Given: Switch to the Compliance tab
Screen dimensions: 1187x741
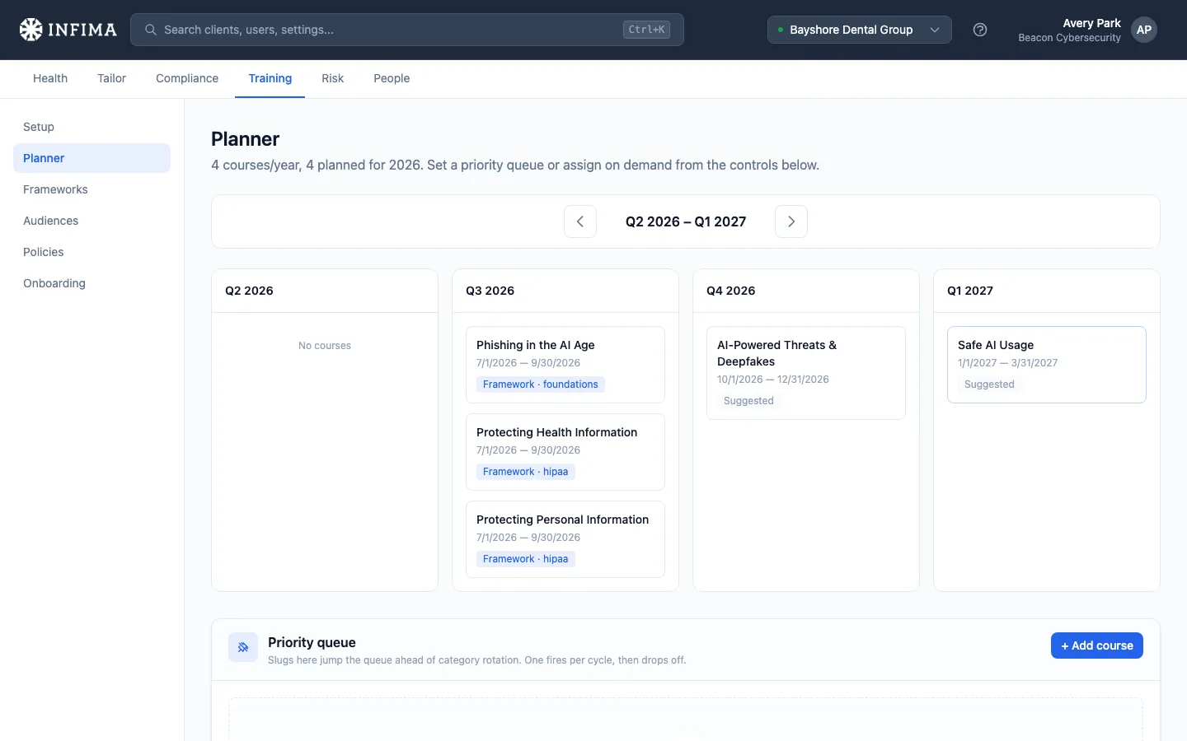Looking at the screenshot, I should click(187, 78).
